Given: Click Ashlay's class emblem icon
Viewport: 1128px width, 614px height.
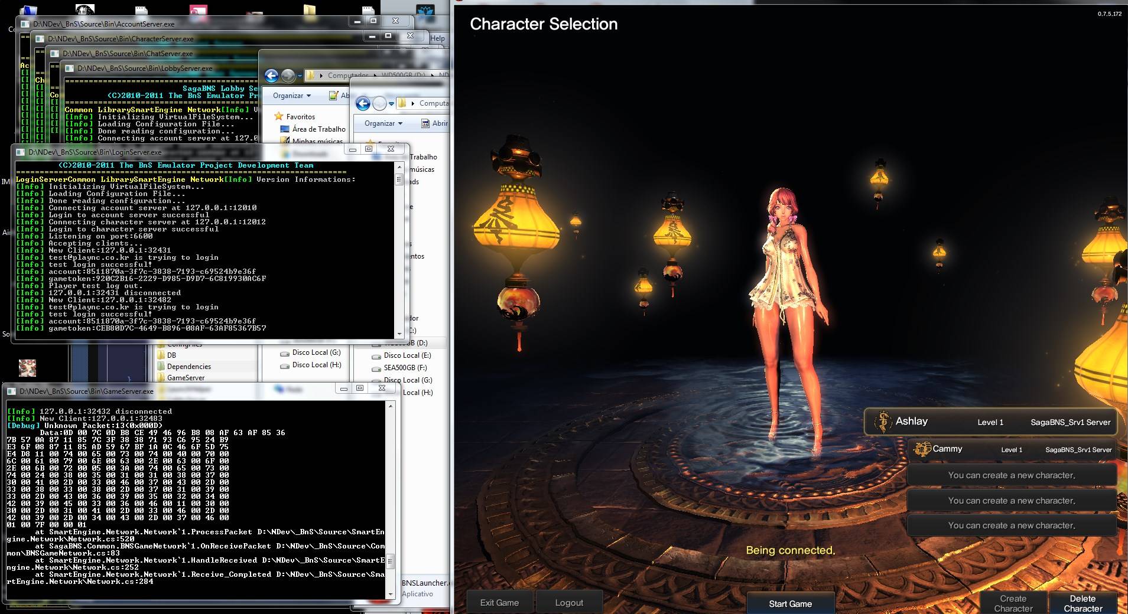Looking at the screenshot, I should 882,422.
